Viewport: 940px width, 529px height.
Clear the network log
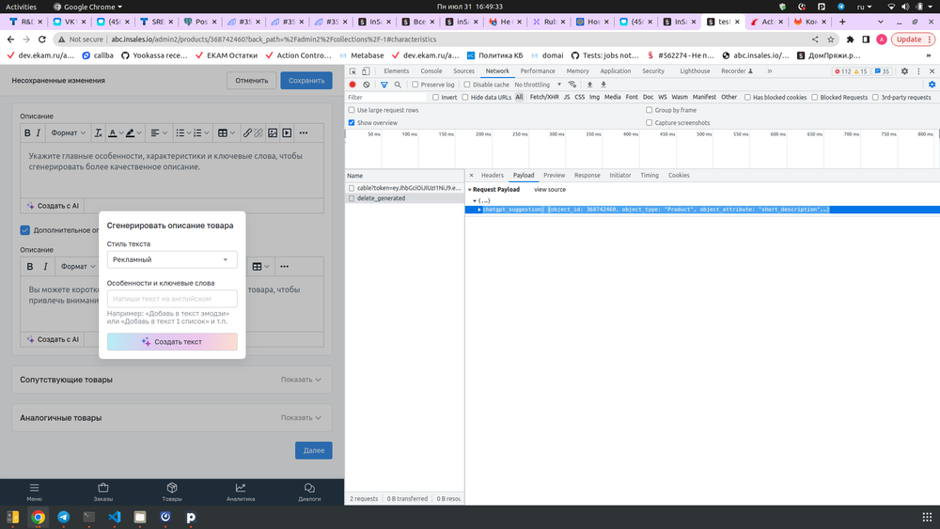tap(367, 85)
